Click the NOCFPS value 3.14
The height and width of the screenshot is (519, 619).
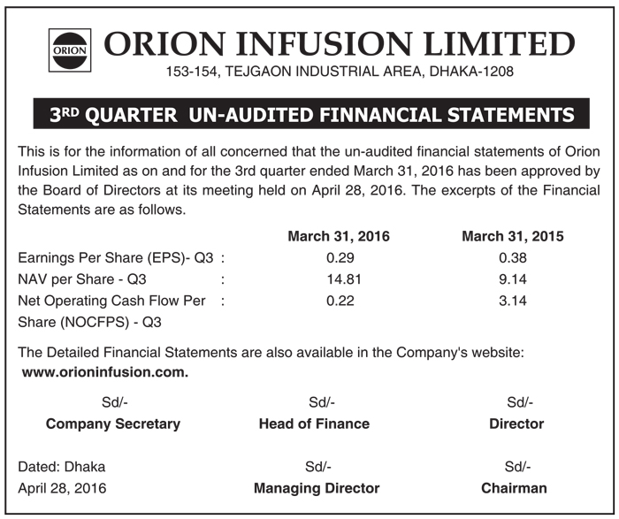click(513, 301)
